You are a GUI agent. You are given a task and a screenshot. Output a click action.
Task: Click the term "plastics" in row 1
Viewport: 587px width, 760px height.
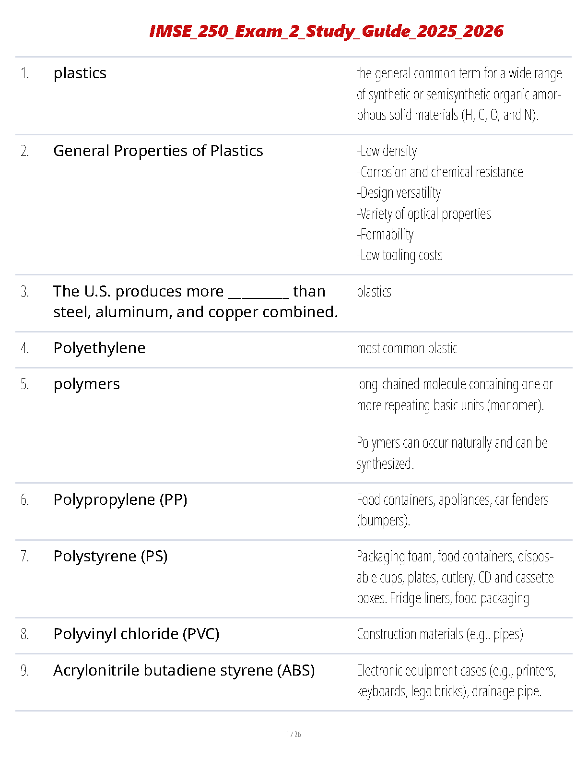coord(80,73)
